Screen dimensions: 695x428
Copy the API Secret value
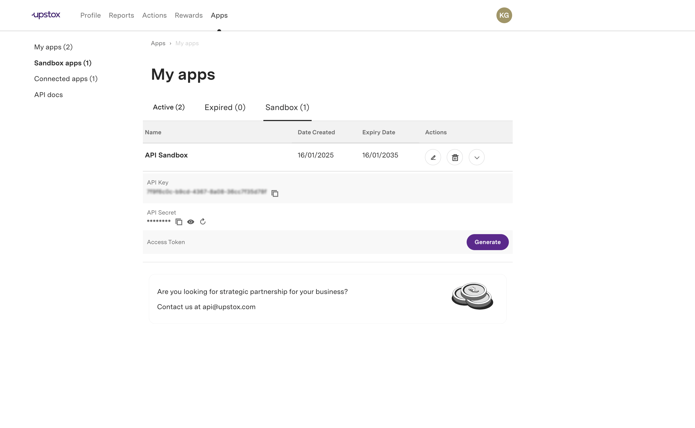(x=179, y=222)
